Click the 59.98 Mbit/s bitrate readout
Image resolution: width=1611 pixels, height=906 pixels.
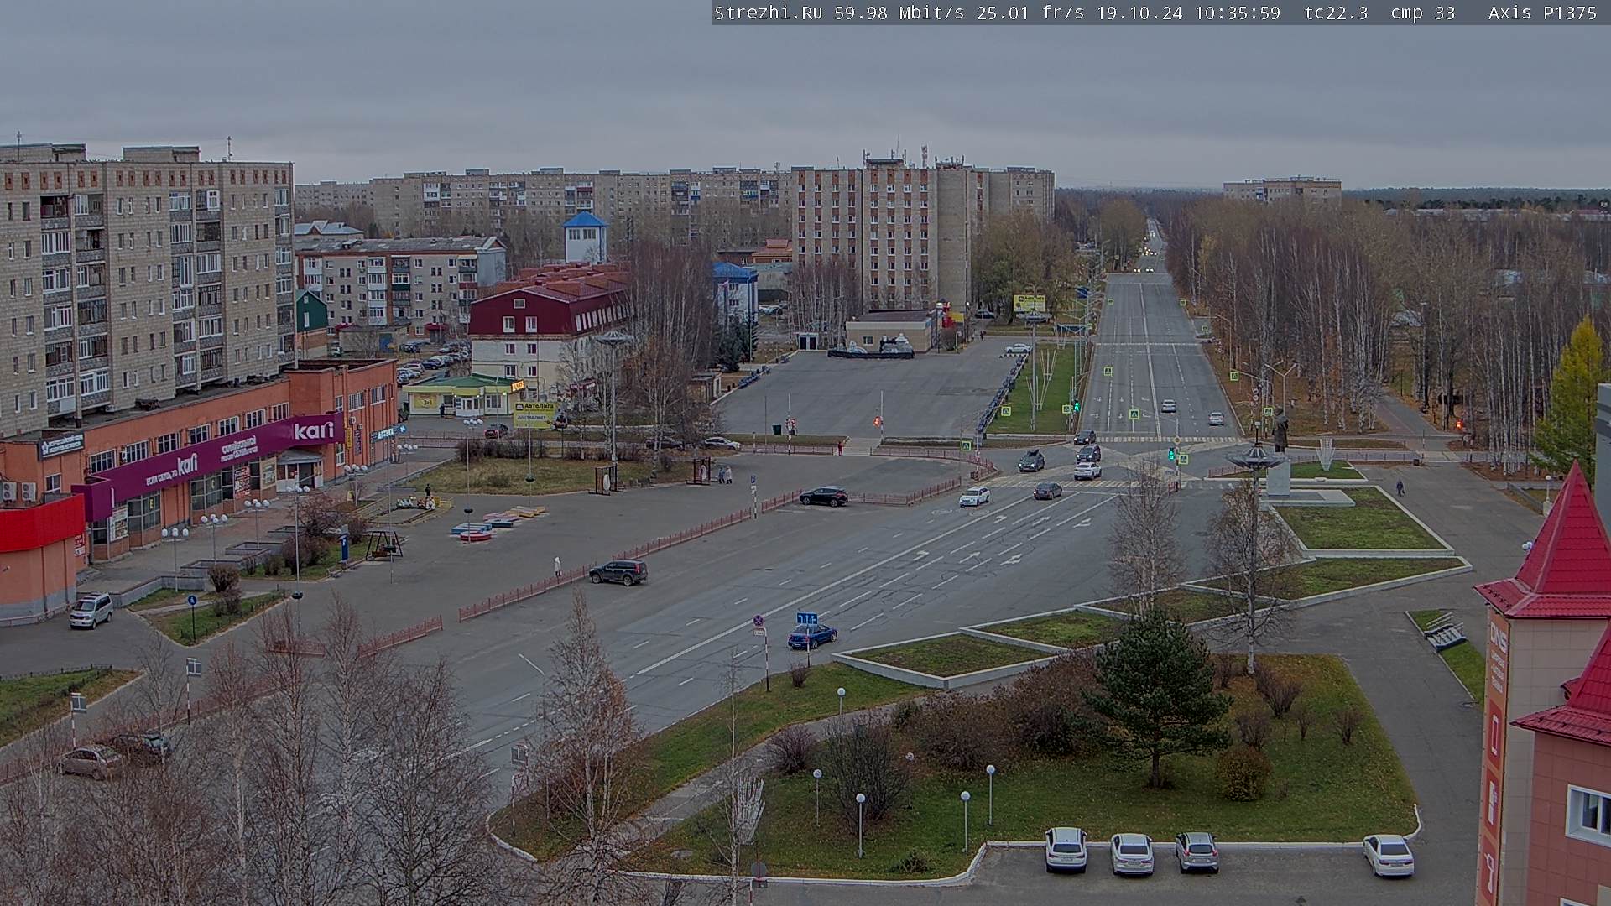[x=901, y=13]
